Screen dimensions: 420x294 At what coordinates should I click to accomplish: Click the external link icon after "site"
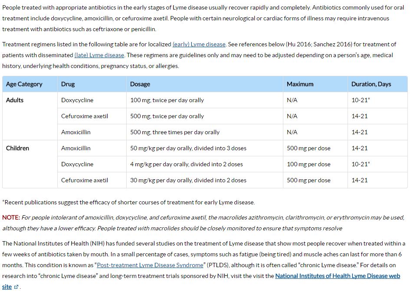pyautogui.click(x=16, y=287)
